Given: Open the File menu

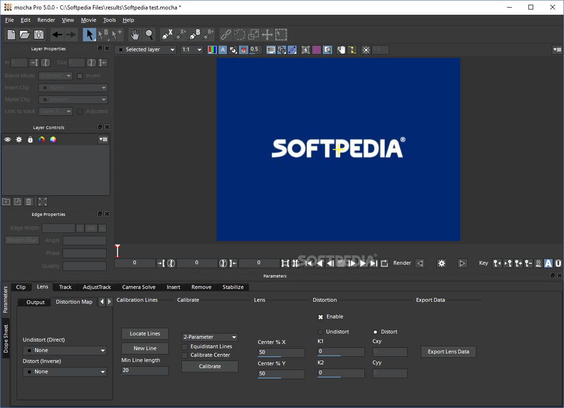Looking at the screenshot, I should [x=9, y=20].
